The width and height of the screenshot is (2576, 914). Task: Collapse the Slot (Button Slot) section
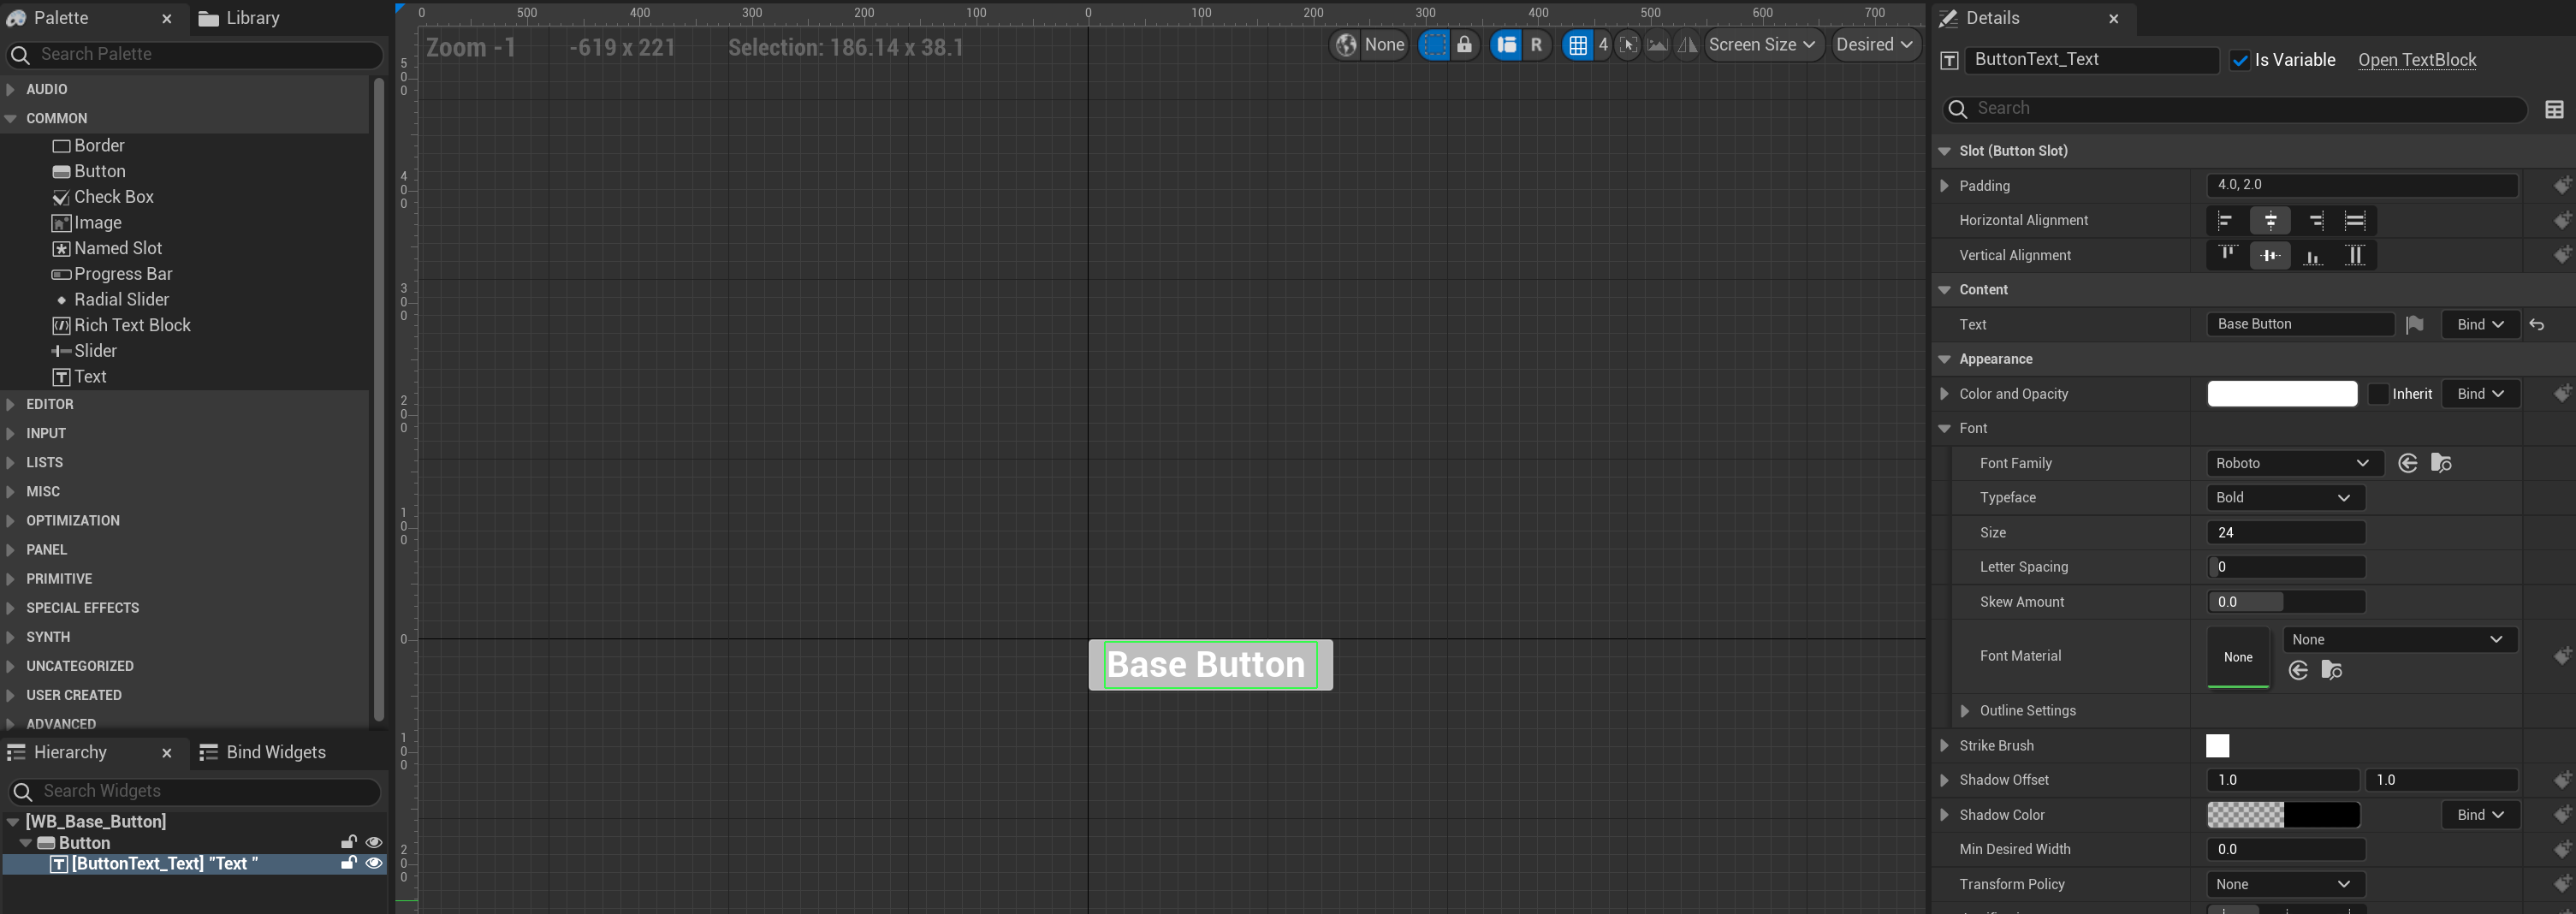coord(1944,151)
